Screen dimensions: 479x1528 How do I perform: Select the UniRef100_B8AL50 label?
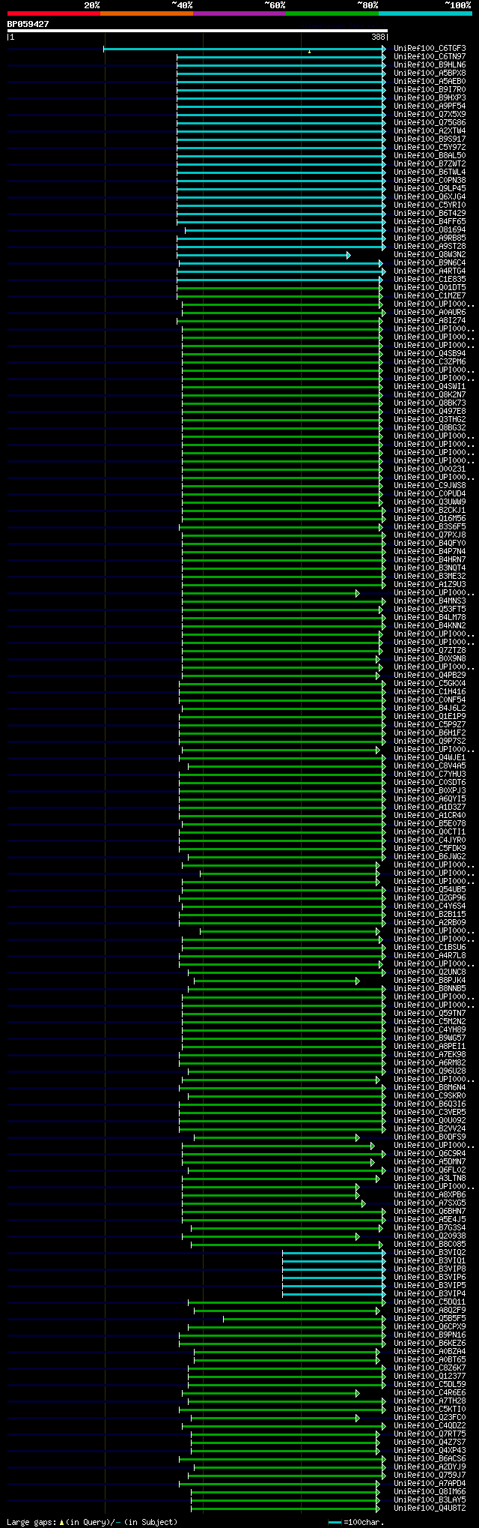(430, 156)
